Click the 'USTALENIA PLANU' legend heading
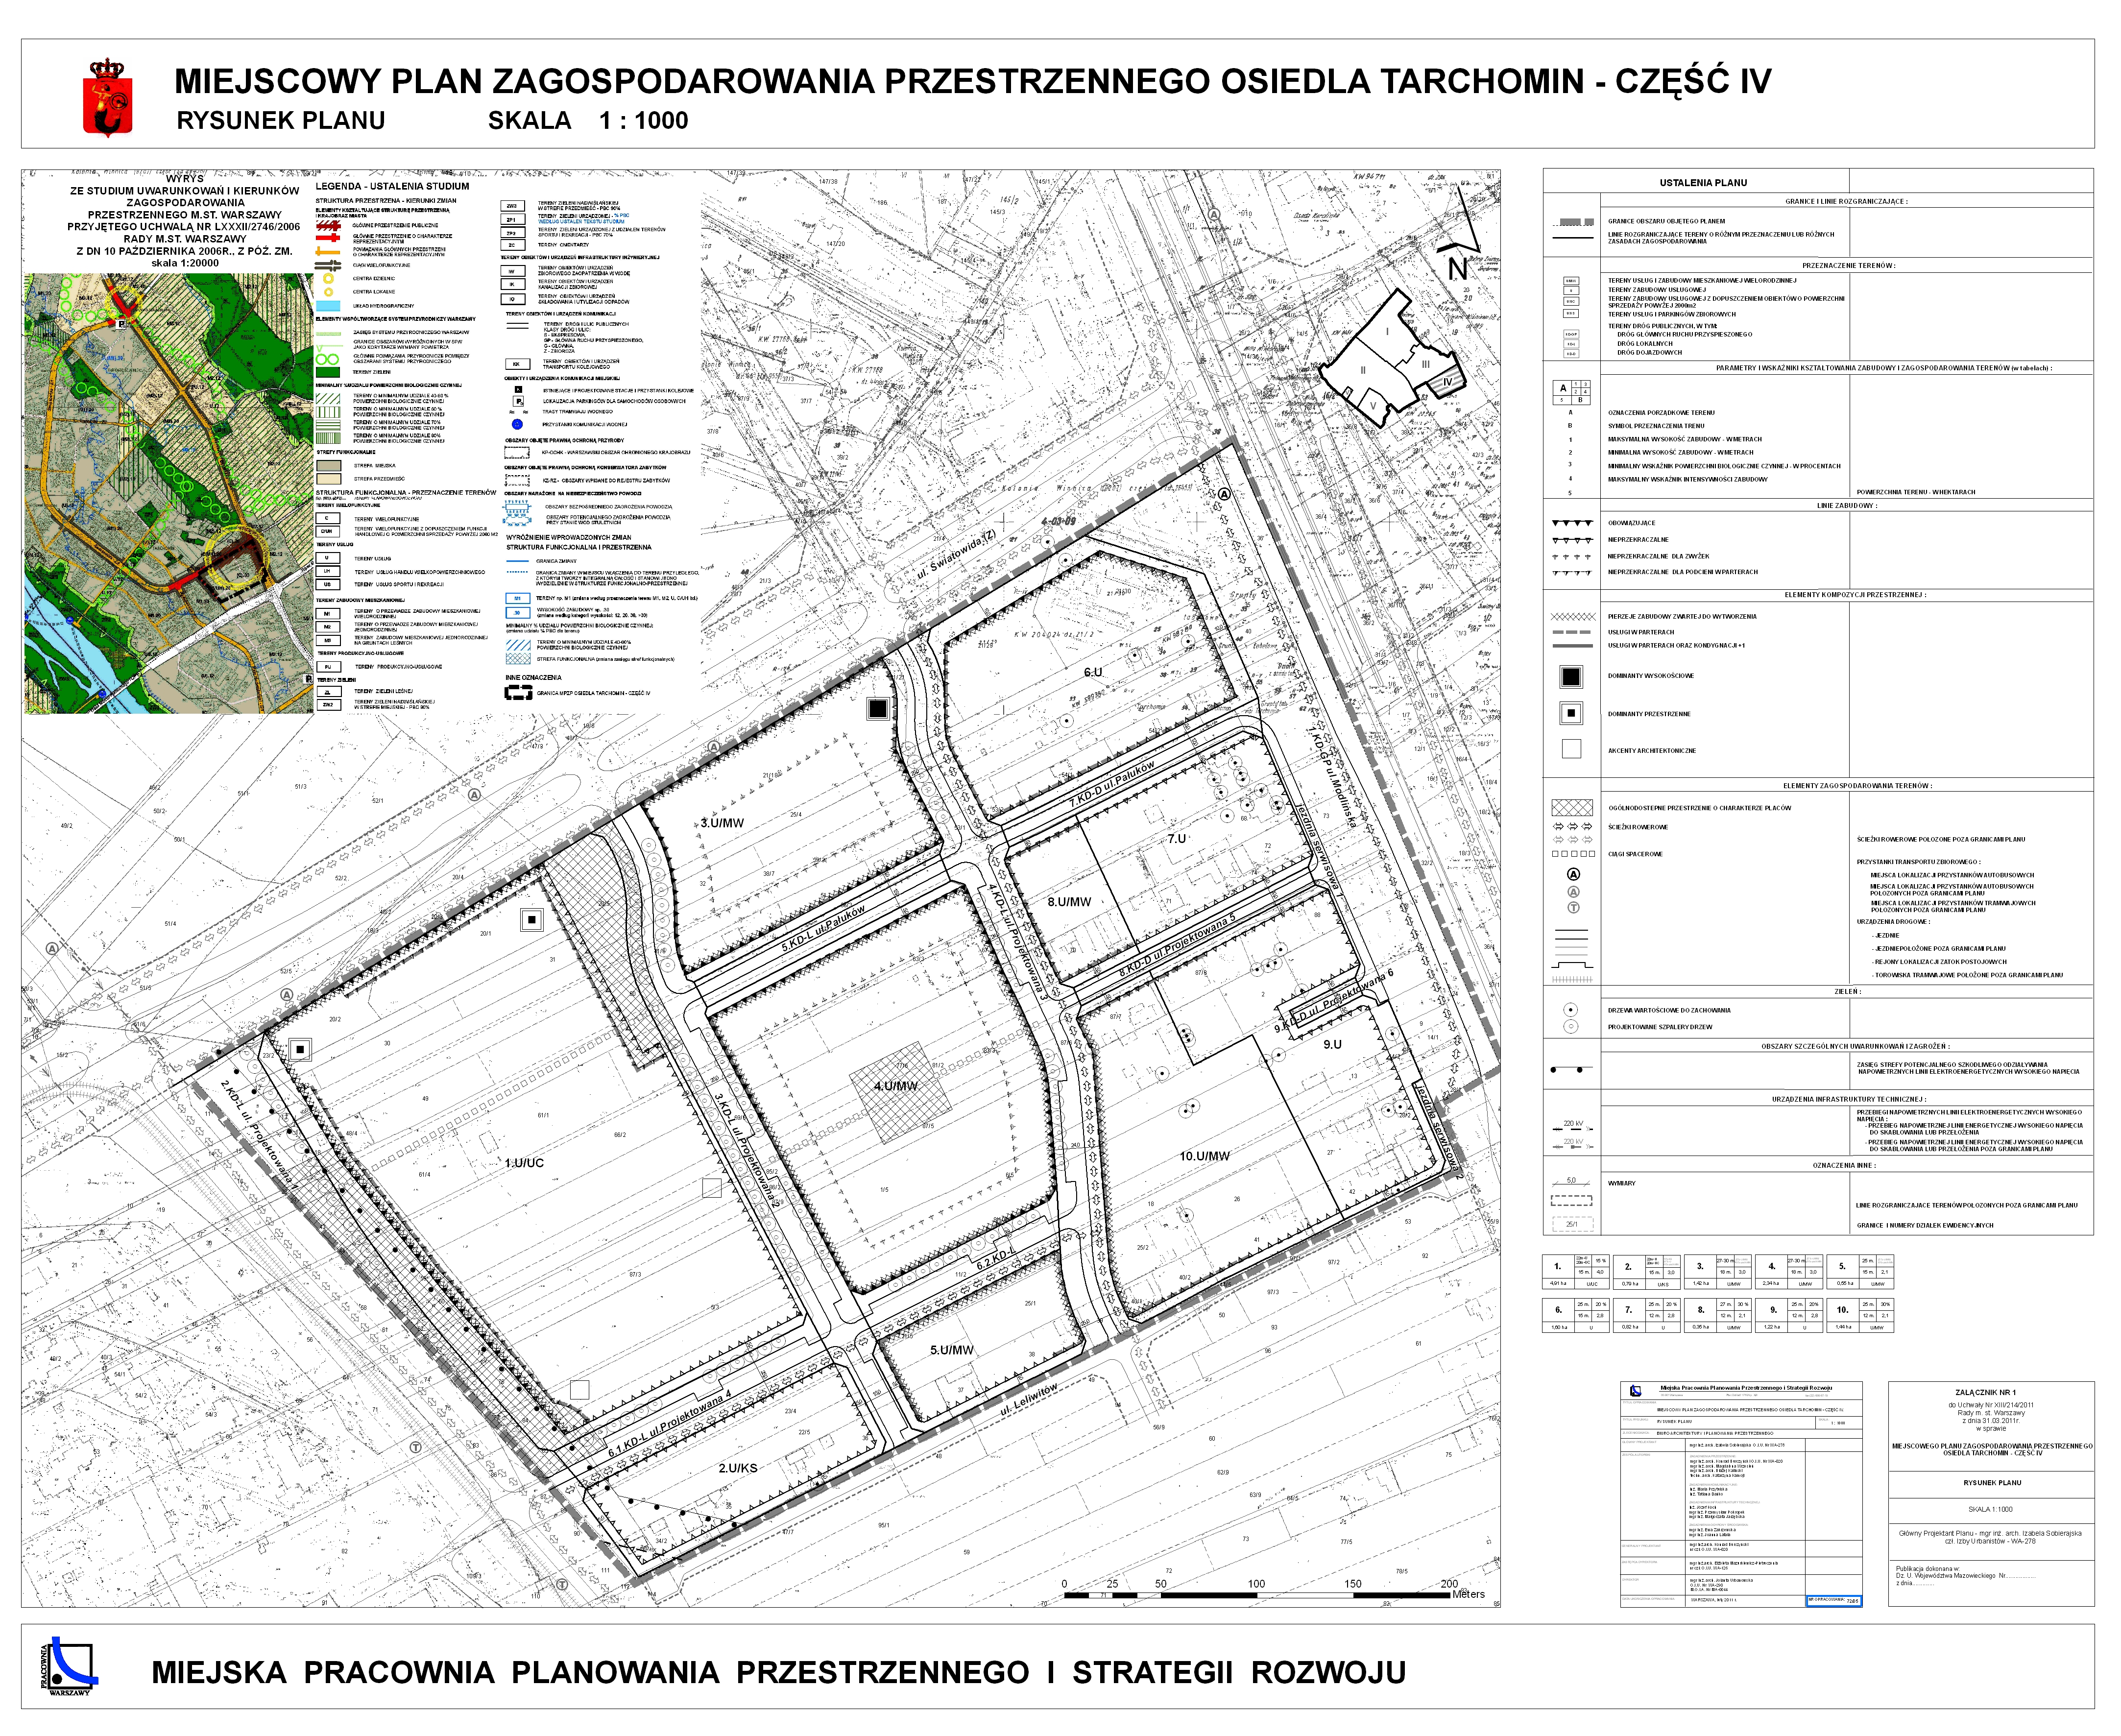Viewport: 2121px width, 1736px height. click(1703, 183)
